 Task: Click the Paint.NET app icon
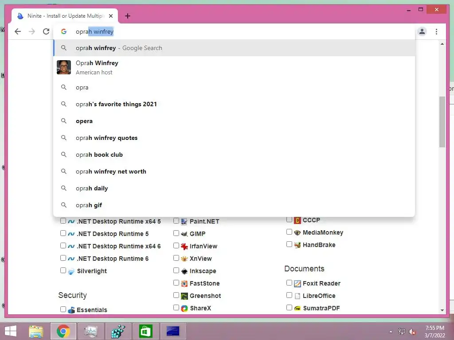click(184, 222)
